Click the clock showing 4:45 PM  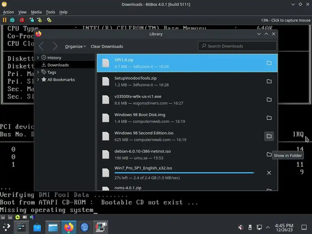(284, 227)
